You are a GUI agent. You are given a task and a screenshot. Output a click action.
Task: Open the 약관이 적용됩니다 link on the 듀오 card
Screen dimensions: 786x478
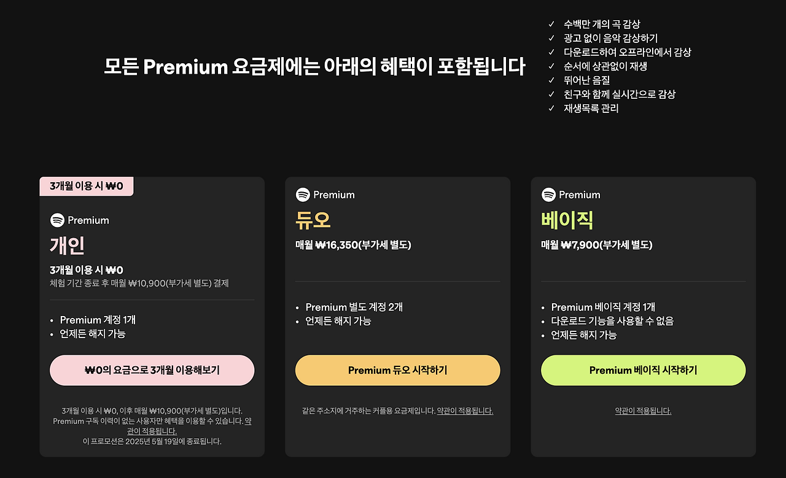coord(464,411)
